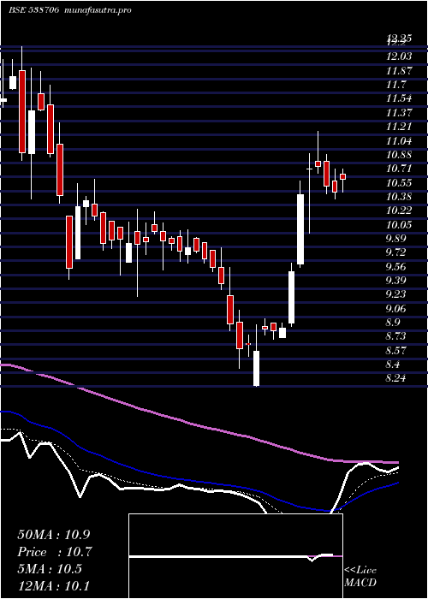428x599 pixels.
Task: Click the 10.88 price axis label
Action: click(399, 154)
